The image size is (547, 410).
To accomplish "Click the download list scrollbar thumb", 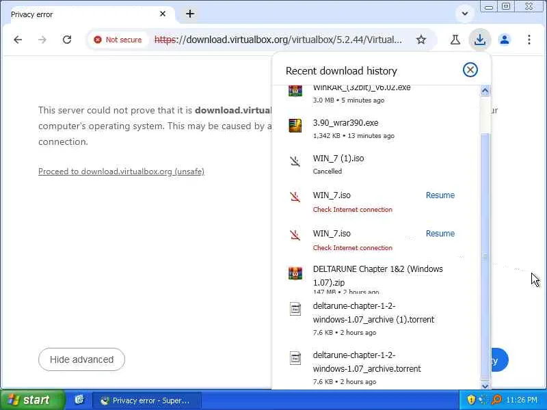I will click(x=485, y=256).
